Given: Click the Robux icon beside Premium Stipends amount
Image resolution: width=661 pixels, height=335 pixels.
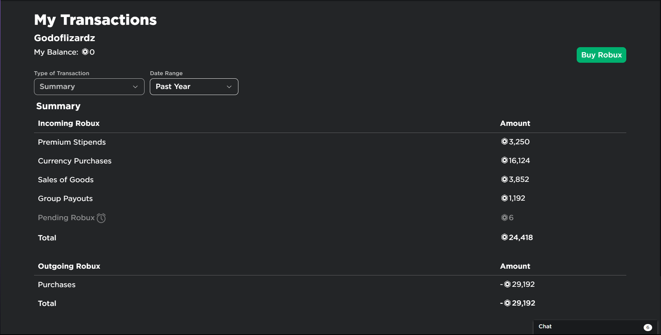Looking at the screenshot, I should (504, 141).
